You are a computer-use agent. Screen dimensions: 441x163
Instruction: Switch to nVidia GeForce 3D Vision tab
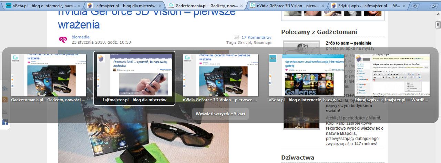tap(286, 6)
